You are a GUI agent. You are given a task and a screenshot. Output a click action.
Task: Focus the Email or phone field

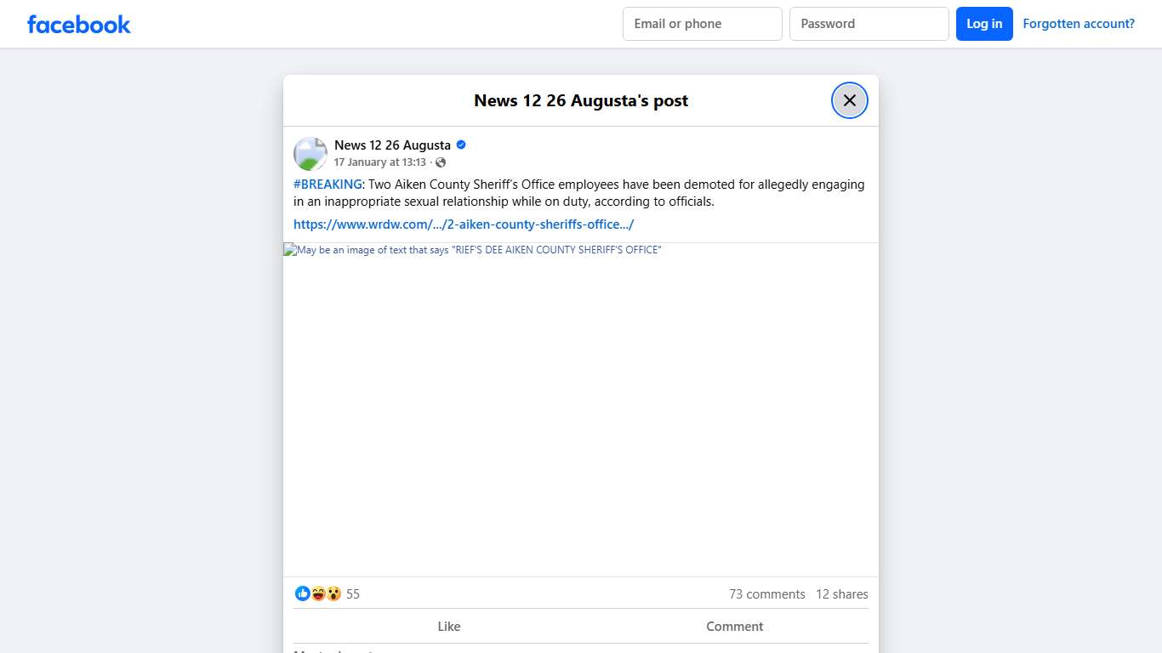click(x=702, y=24)
